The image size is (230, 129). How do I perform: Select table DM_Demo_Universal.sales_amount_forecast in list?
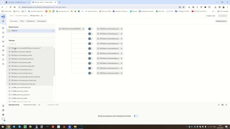tap(30, 77)
